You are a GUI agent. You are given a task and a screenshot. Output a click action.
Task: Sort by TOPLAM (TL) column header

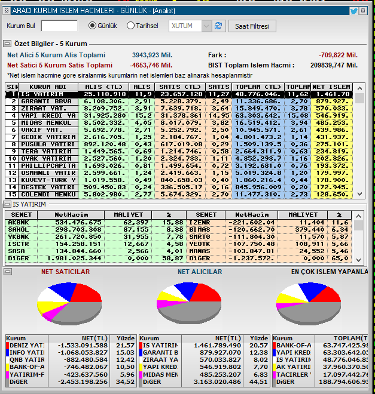(x=258, y=87)
